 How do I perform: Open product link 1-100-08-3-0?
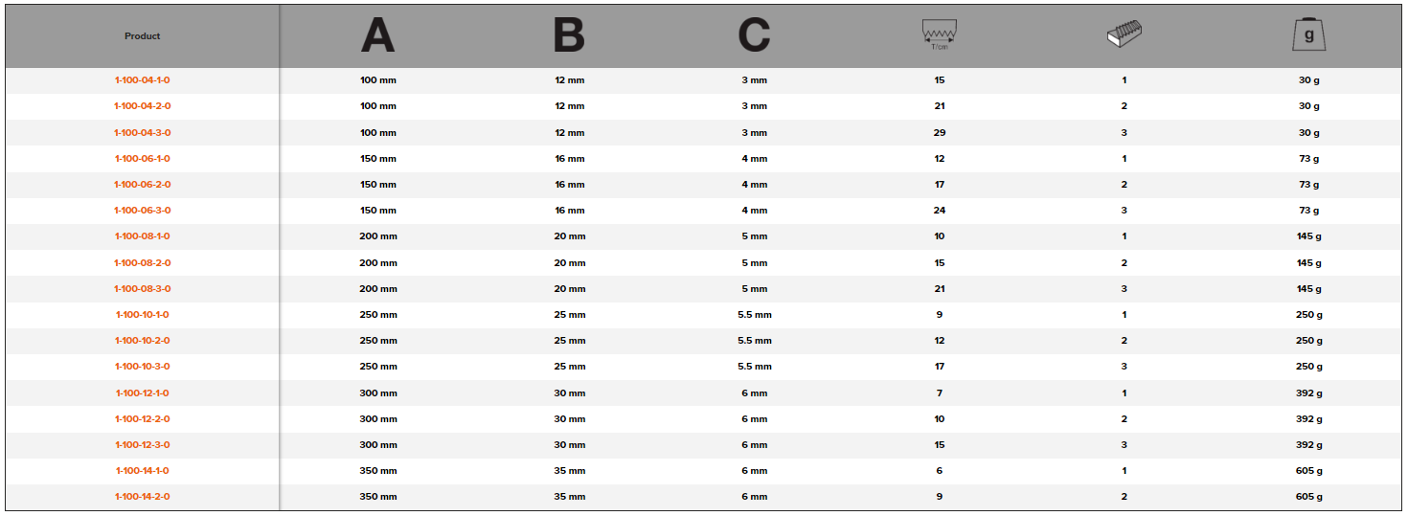[142, 289]
